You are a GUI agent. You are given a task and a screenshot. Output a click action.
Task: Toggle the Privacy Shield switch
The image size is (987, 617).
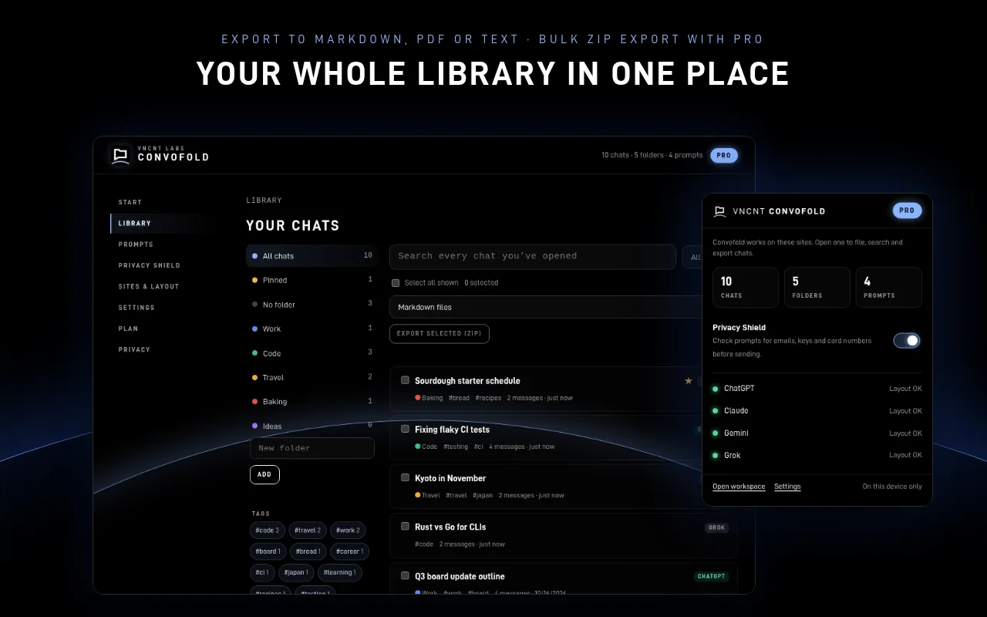point(907,340)
